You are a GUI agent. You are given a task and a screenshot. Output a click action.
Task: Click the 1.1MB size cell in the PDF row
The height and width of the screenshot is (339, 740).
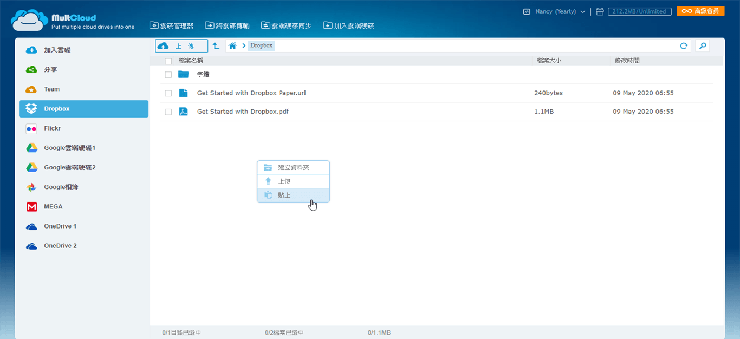coord(544,112)
